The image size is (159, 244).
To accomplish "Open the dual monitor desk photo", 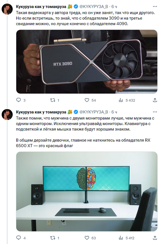I will (87, 191).
